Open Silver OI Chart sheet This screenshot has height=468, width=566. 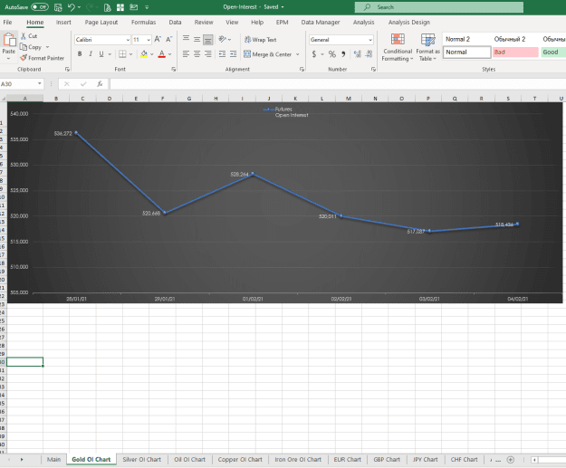141,460
